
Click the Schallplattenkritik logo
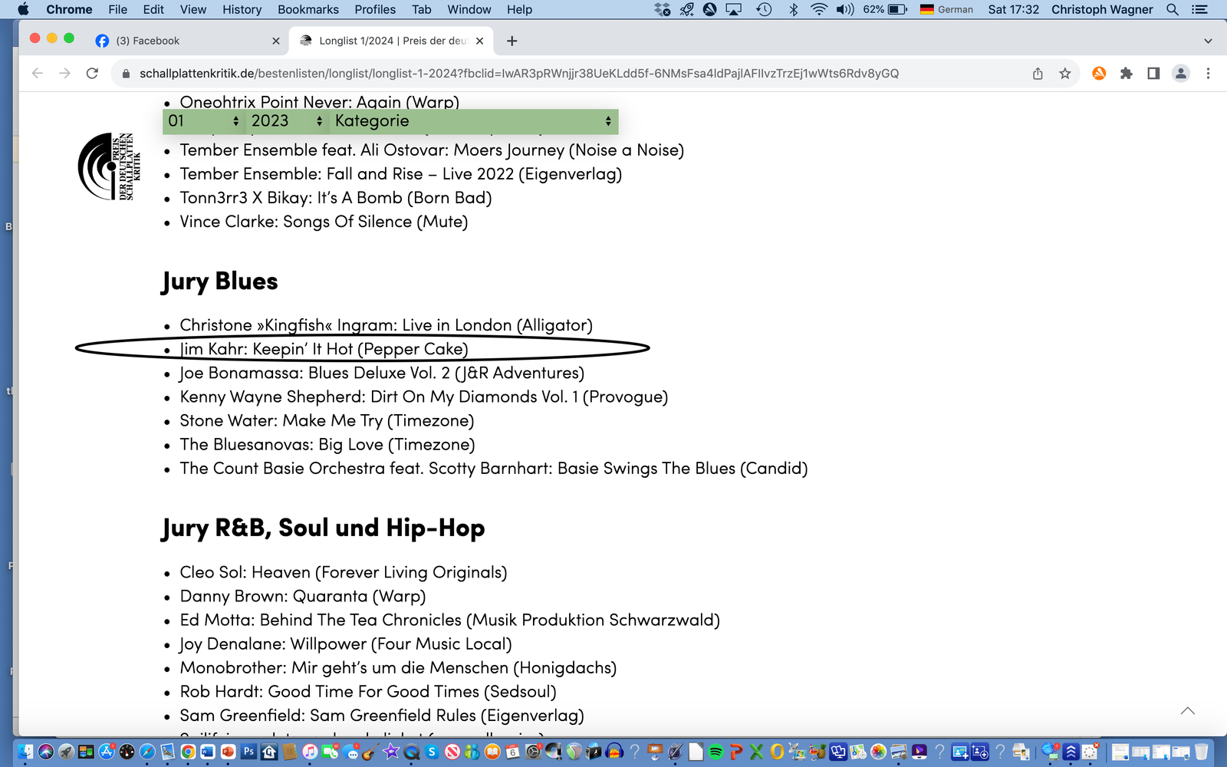click(x=109, y=166)
